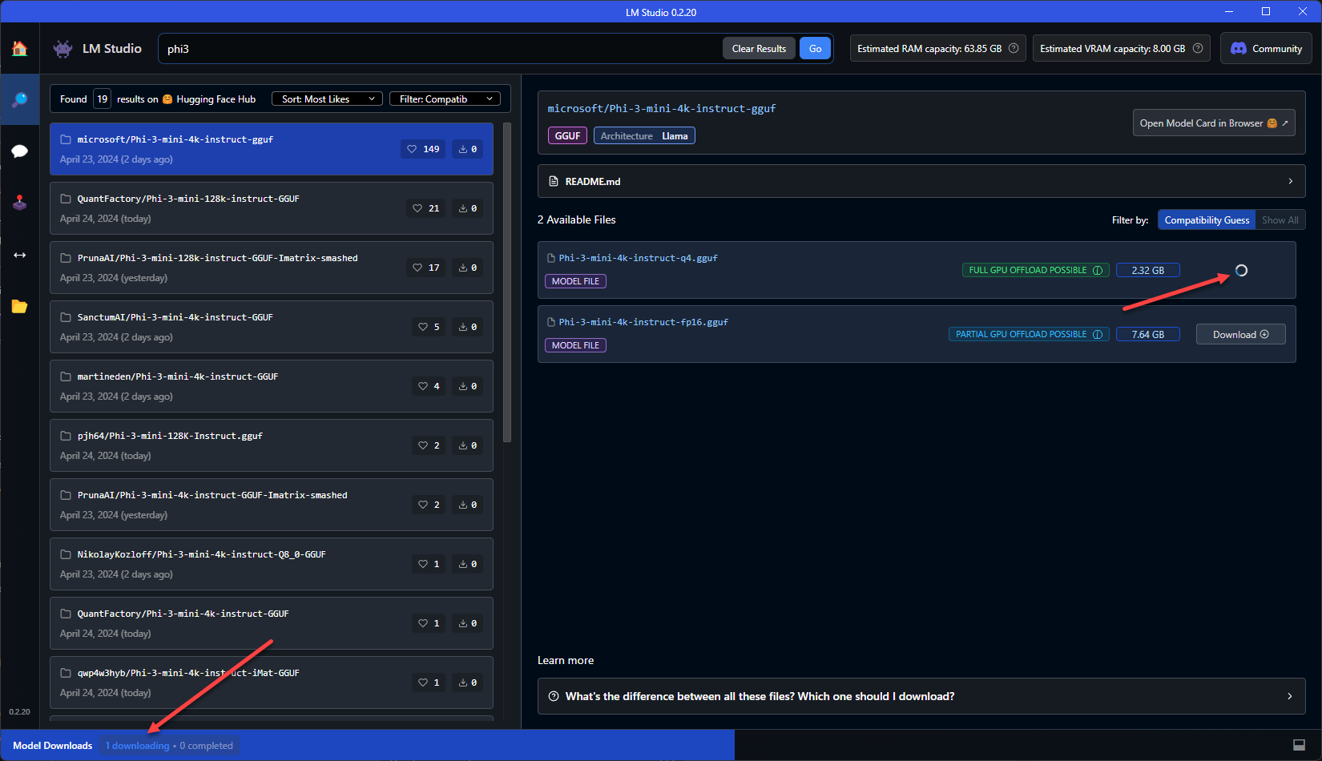Viewport: 1322px width, 761px height.
Task: Click Phi-3-mini-4k-instruct-q4.gguf file name
Action: pyautogui.click(x=638, y=258)
